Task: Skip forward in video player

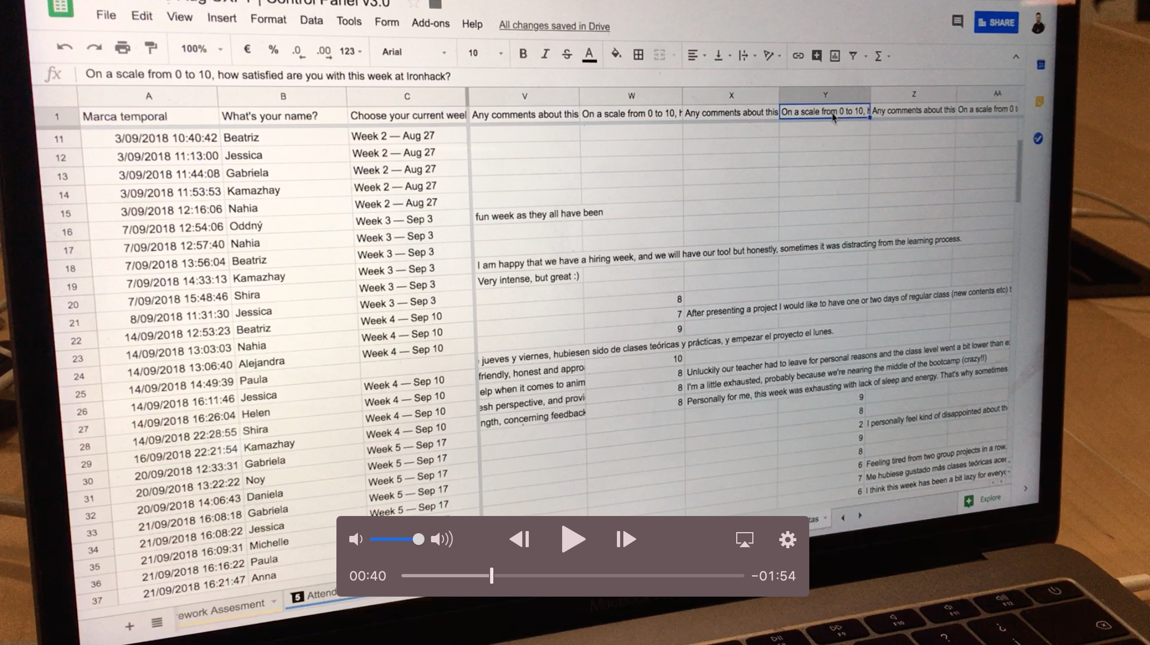Action: tap(626, 539)
